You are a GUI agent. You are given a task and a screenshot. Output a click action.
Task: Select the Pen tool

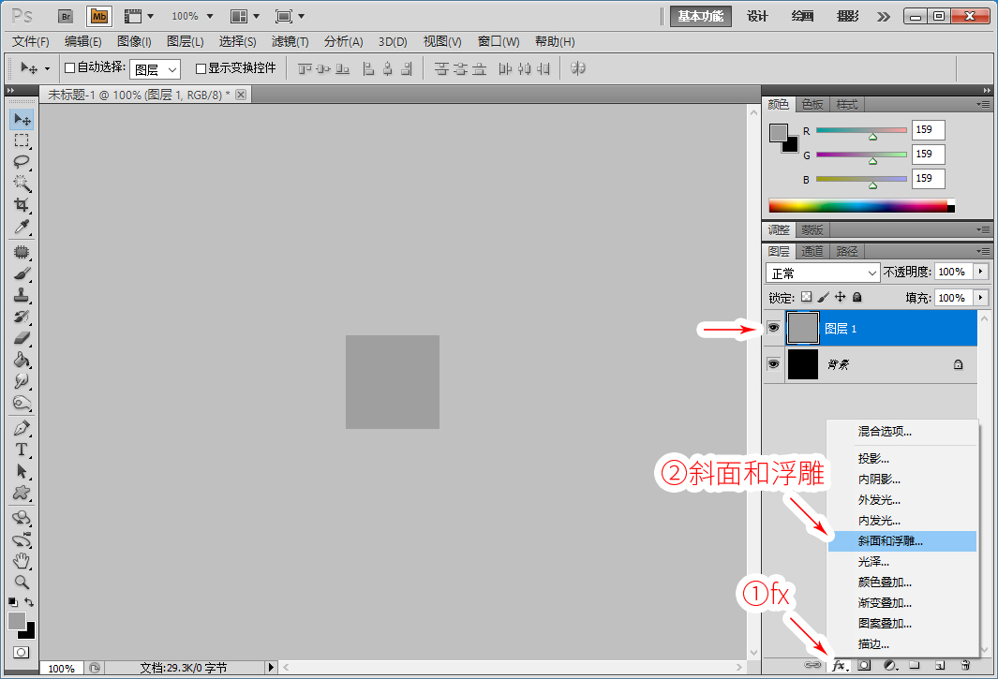click(21, 428)
